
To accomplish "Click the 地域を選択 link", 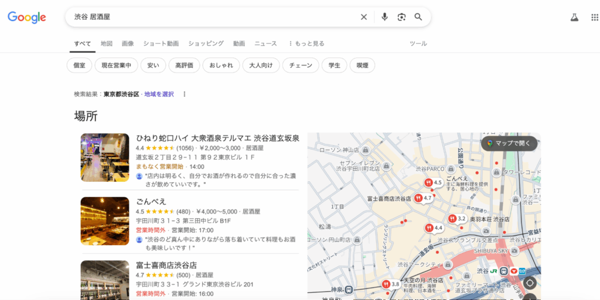I will click(159, 94).
